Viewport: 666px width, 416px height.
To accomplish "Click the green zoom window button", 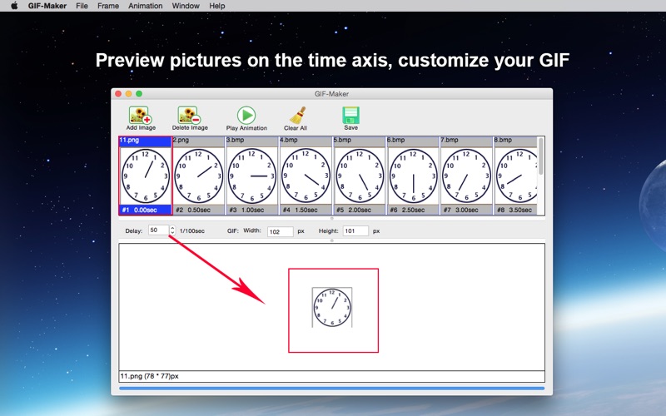I will [139, 94].
